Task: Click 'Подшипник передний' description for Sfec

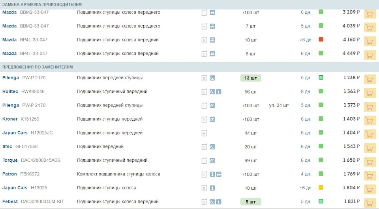Action: click(100, 147)
